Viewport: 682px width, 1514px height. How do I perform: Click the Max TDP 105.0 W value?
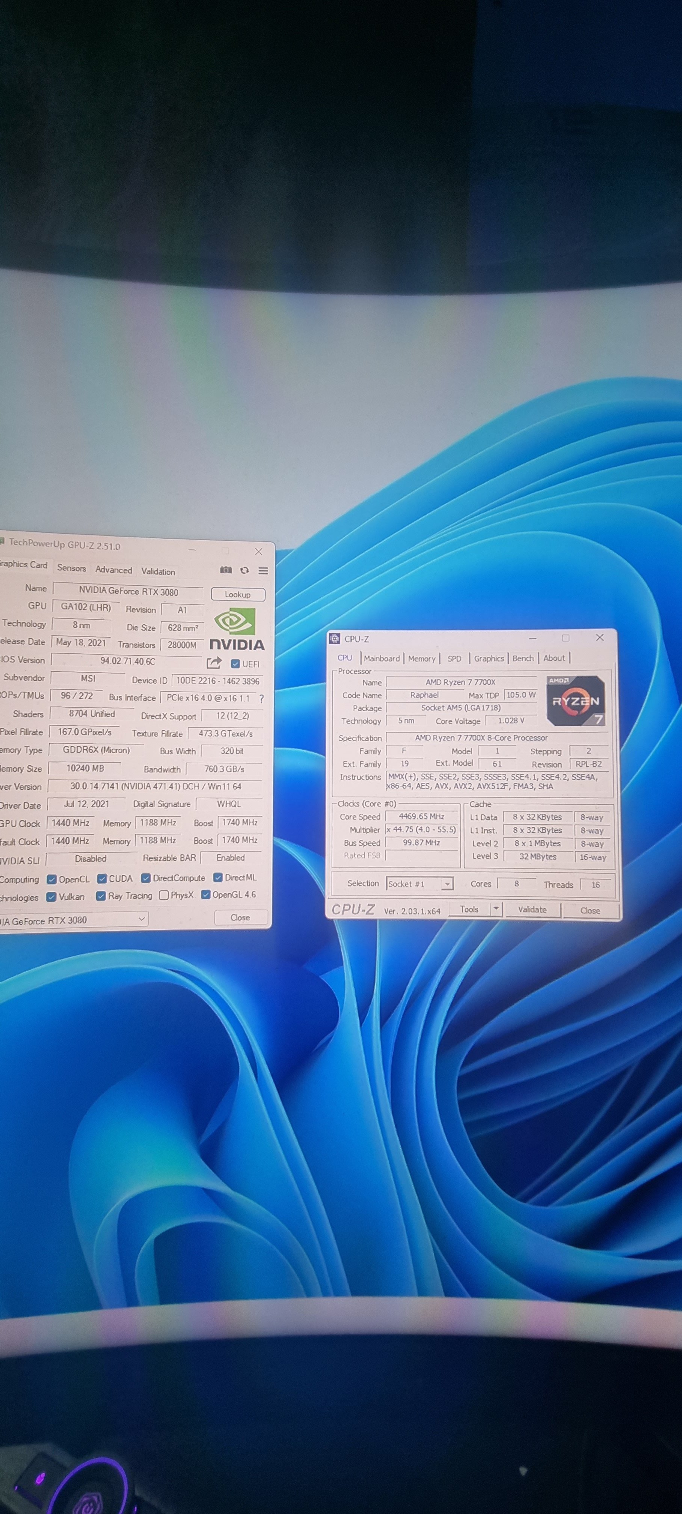[x=521, y=695]
